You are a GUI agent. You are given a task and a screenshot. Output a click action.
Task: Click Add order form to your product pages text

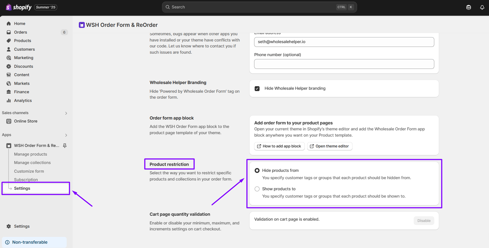[x=293, y=123]
